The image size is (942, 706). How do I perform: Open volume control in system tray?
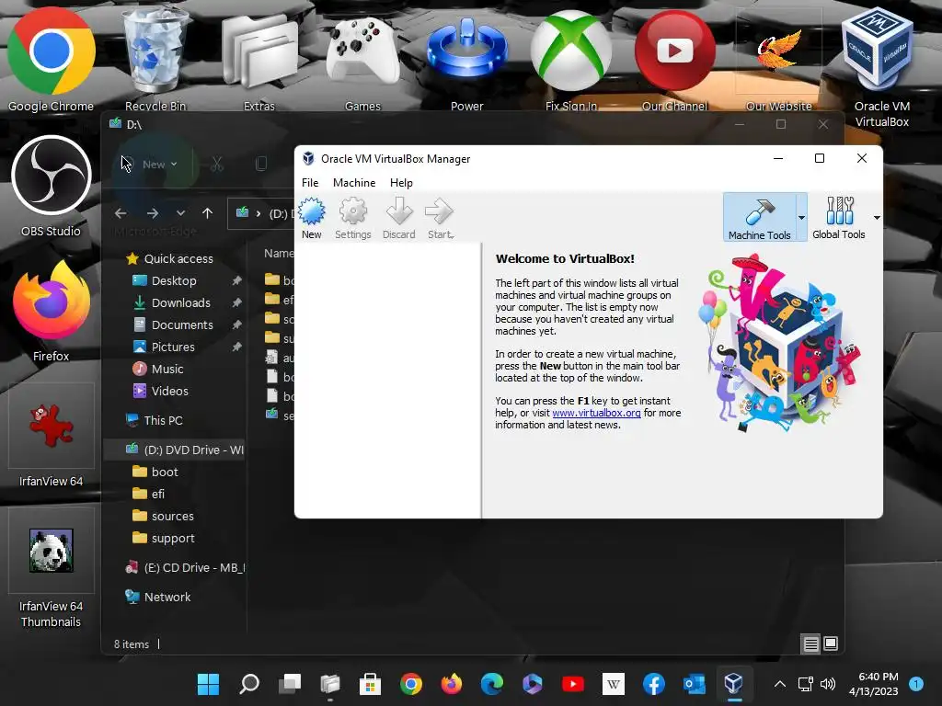(x=828, y=684)
